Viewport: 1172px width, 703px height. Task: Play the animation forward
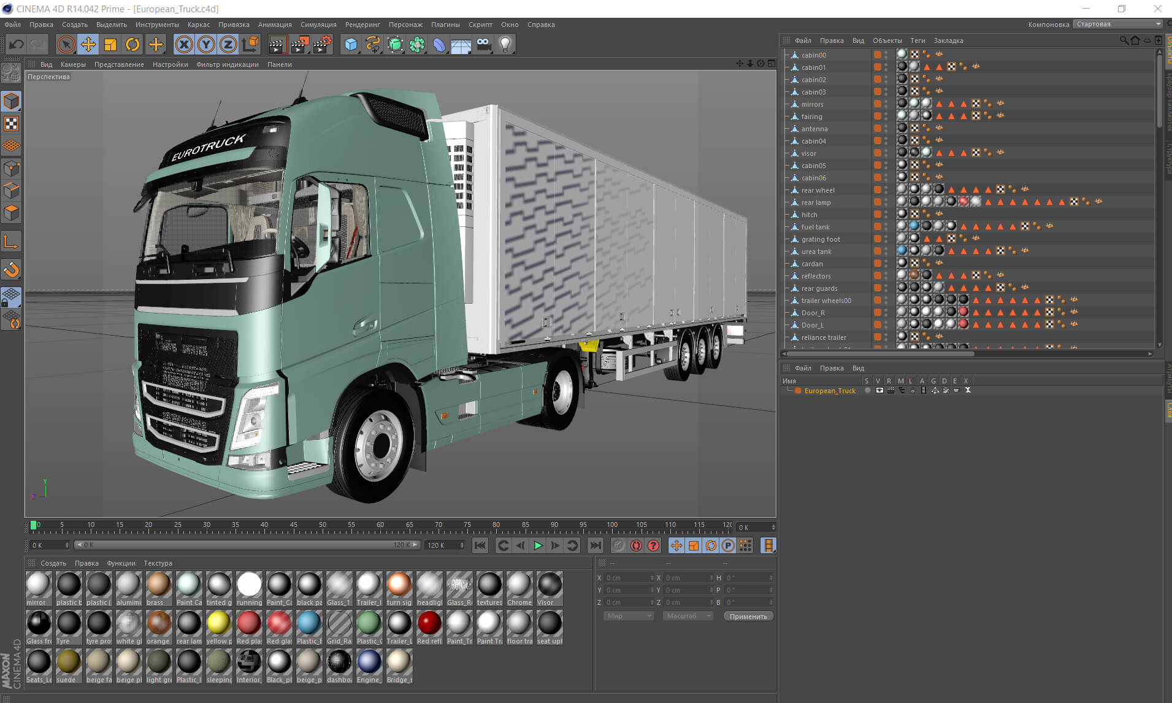click(538, 545)
